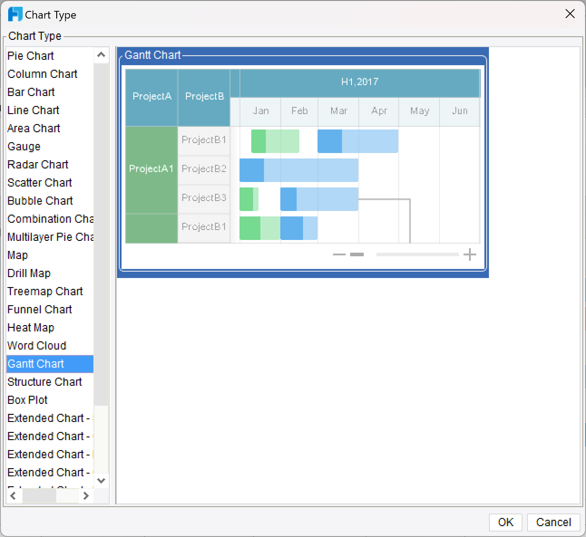This screenshot has width=586, height=537.
Task: Click the zoom out minus icon in preview
Action: tap(339, 254)
